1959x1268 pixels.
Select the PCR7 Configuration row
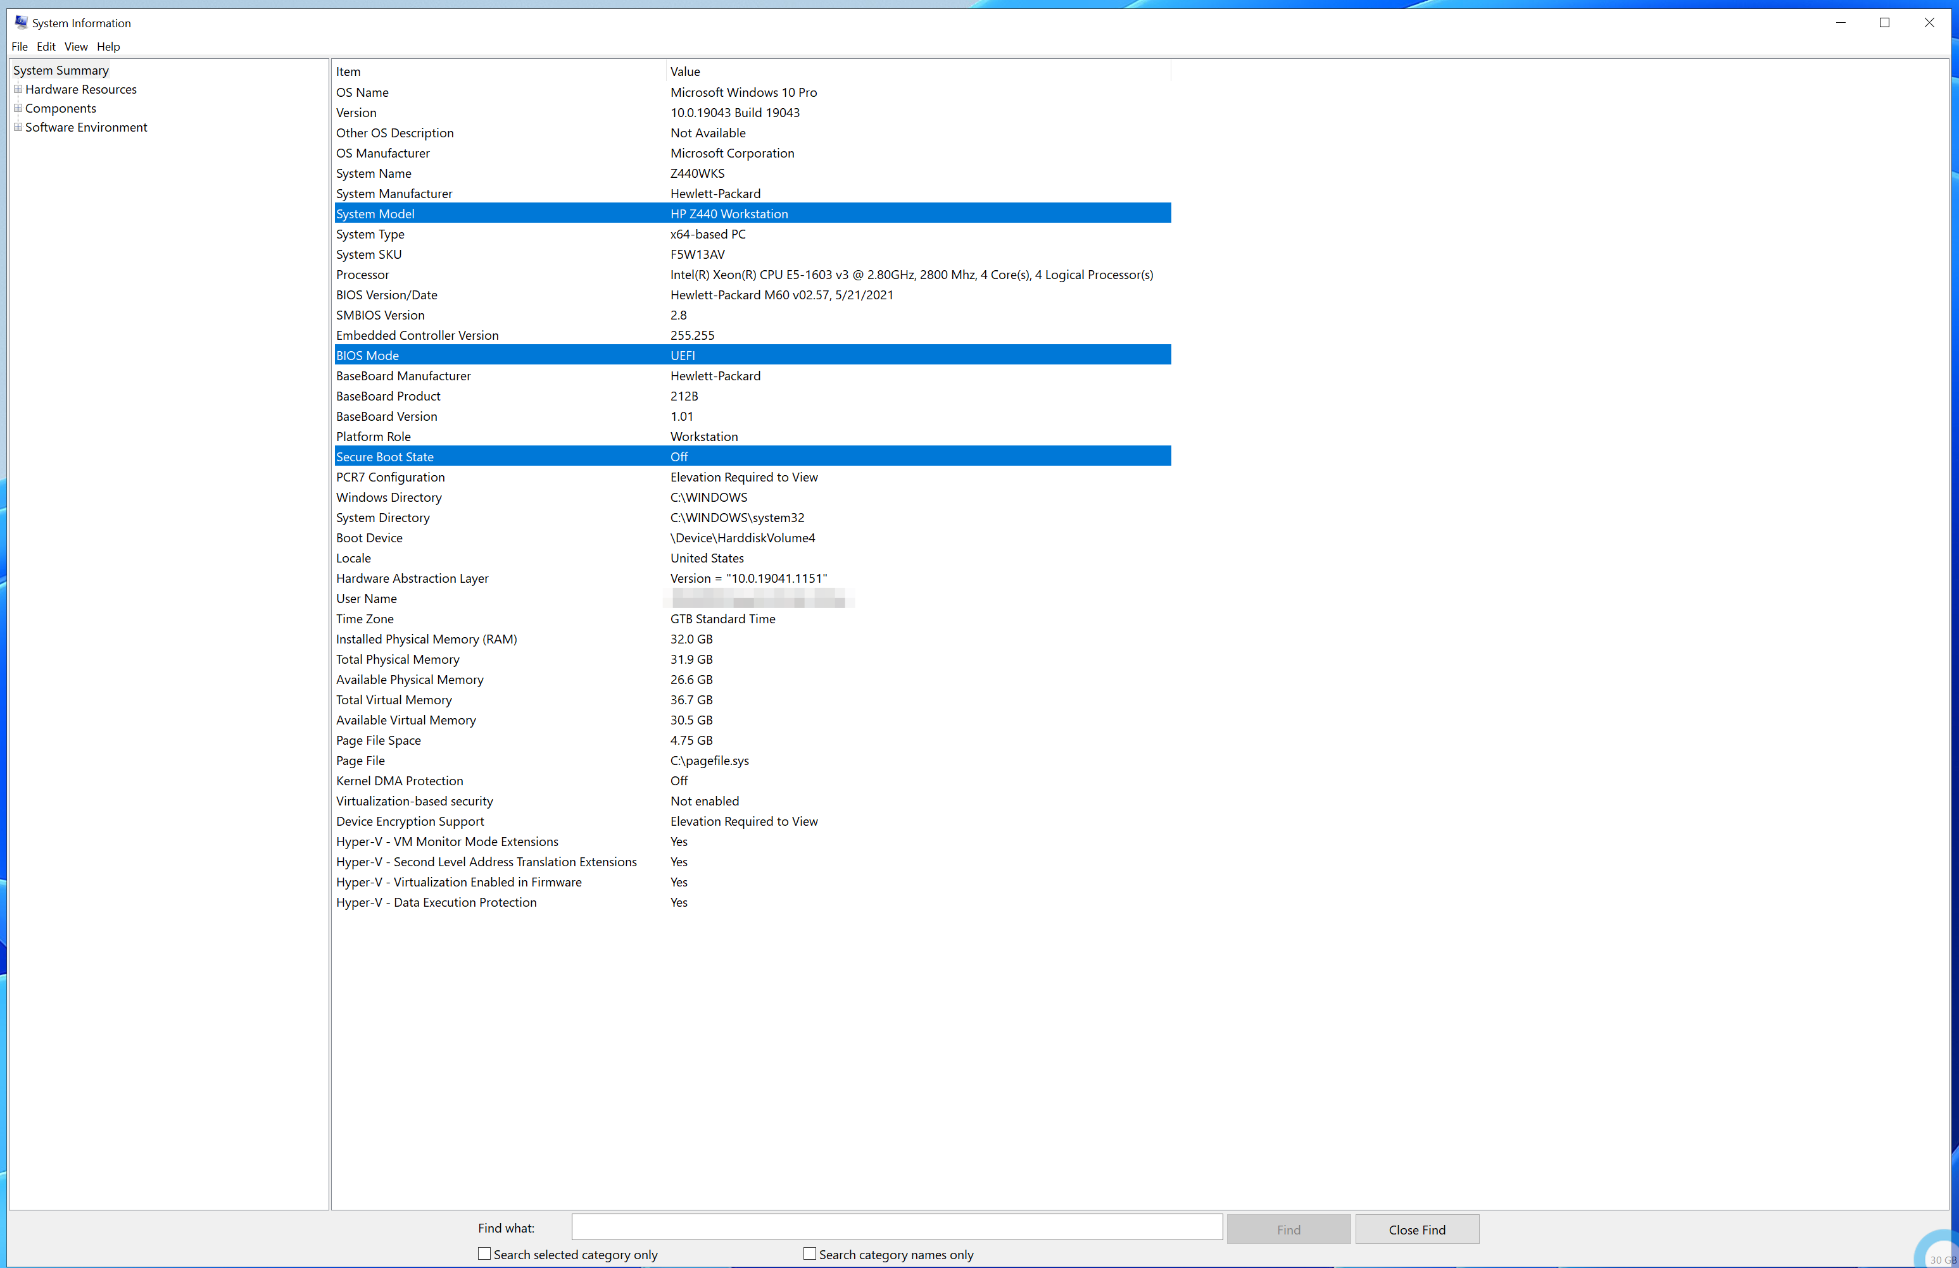(x=752, y=478)
